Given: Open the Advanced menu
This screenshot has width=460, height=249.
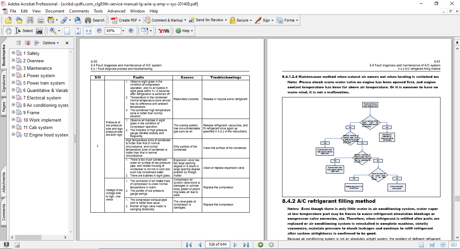Looking at the screenshot, I should point(116,11).
